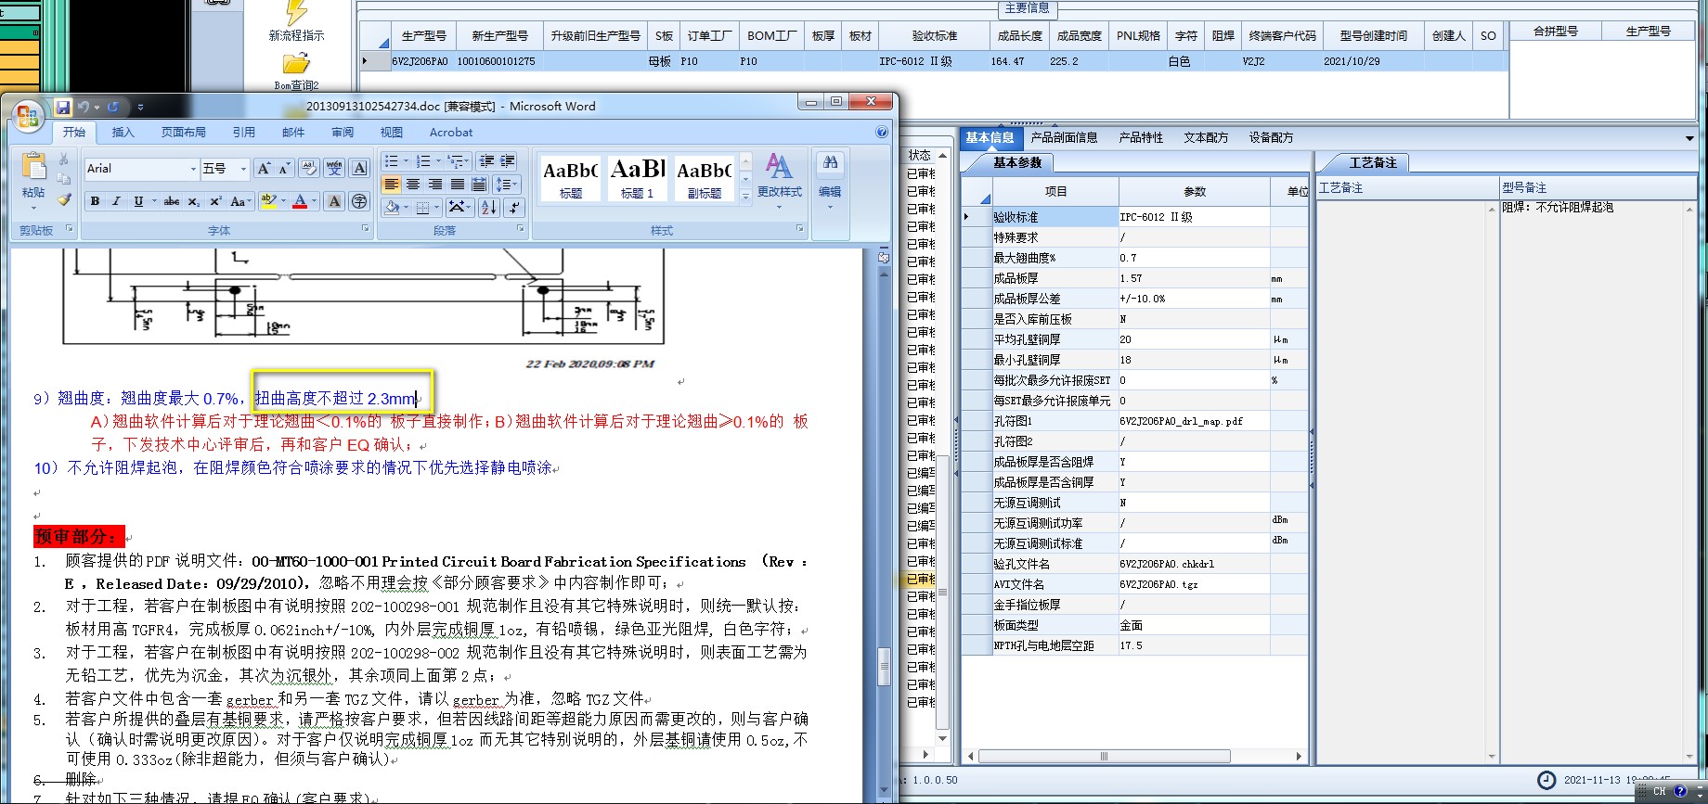The height and width of the screenshot is (804, 1708).
Task: Apply superscript formatting
Action: [x=215, y=201]
